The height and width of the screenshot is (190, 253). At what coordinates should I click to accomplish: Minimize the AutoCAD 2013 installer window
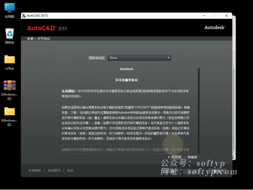(x=204, y=16)
